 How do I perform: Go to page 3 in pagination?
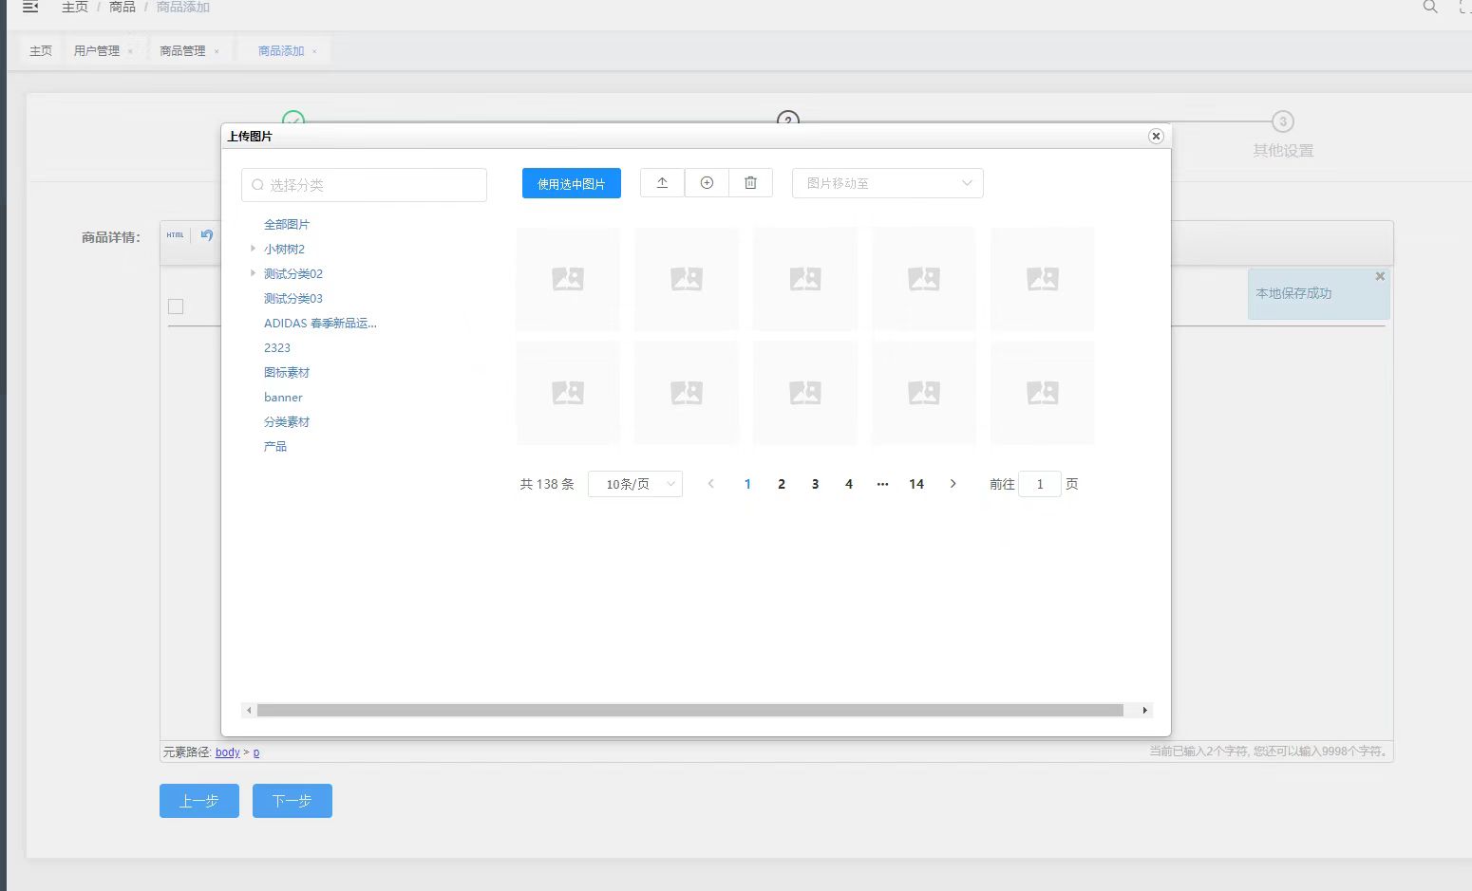pos(815,484)
